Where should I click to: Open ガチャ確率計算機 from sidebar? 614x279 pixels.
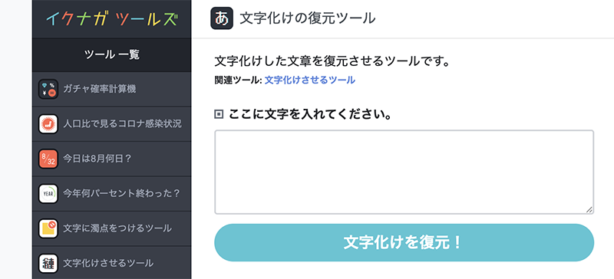[111, 89]
